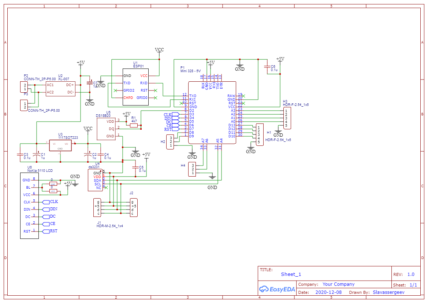This screenshot has height=303, width=428.
Task: Click the H4 three-pin header
Action: click(193, 169)
